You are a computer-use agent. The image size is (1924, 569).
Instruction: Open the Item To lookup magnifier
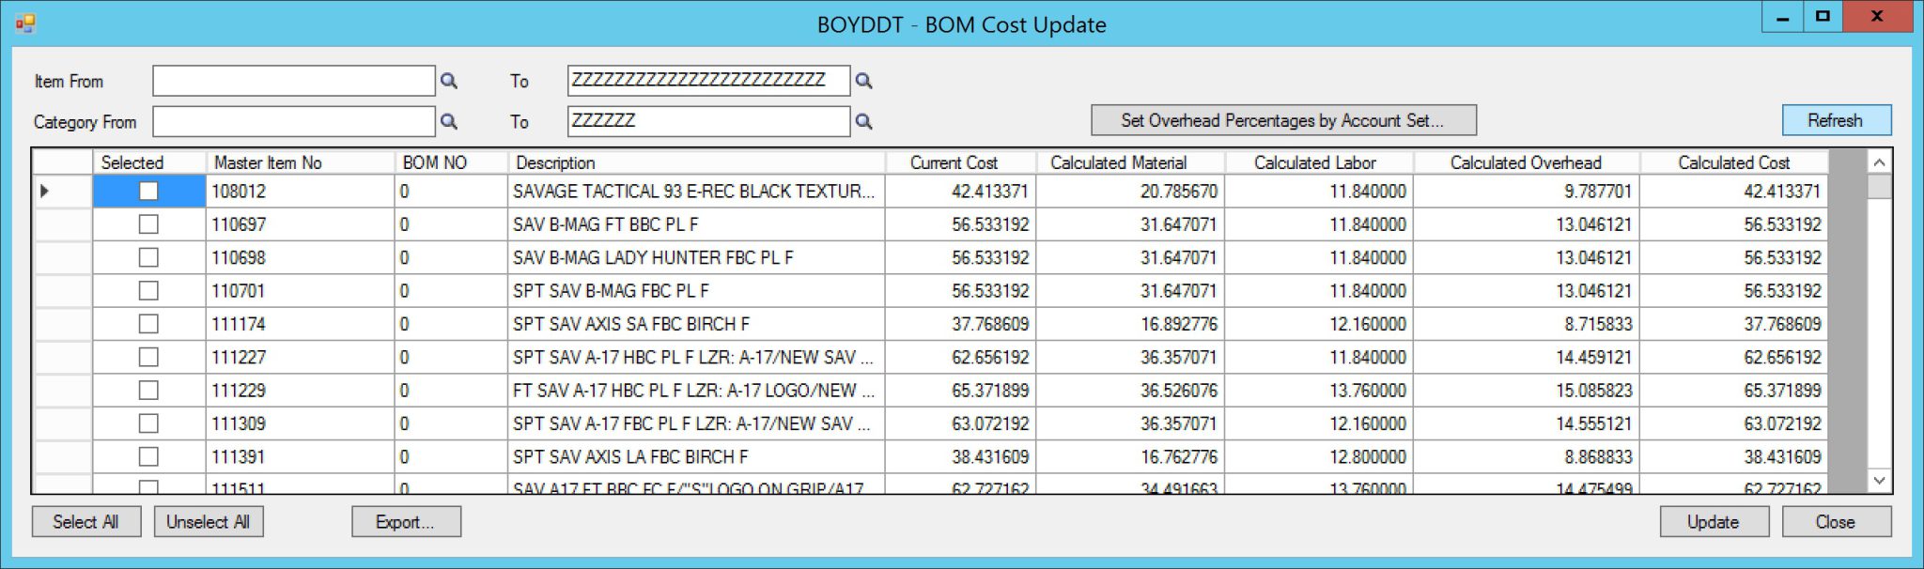864,81
